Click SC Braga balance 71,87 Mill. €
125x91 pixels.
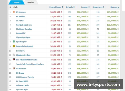pos(113,73)
